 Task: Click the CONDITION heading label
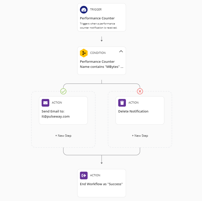pyautogui.click(x=98, y=53)
